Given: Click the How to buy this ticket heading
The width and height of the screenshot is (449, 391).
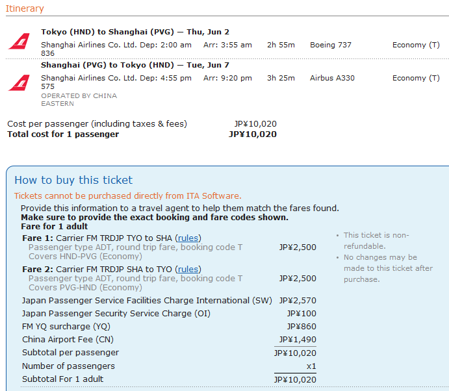Looking at the screenshot, I should [x=73, y=180].
